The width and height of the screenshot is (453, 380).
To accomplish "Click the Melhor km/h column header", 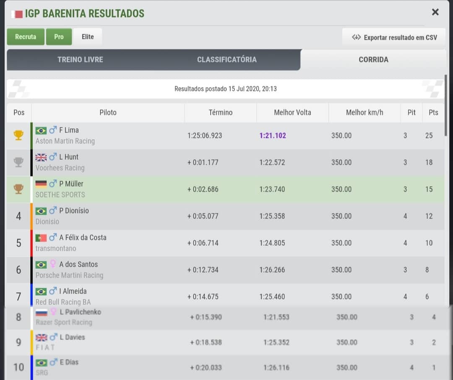I will (x=364, y=112).
